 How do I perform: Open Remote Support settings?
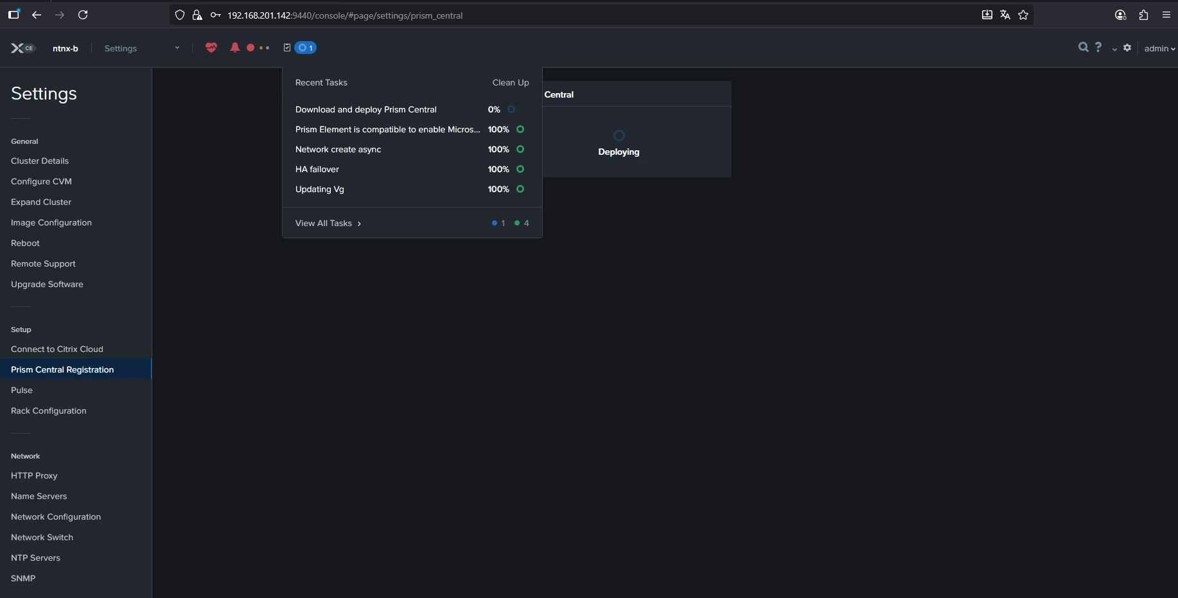[x=43, y=263]
